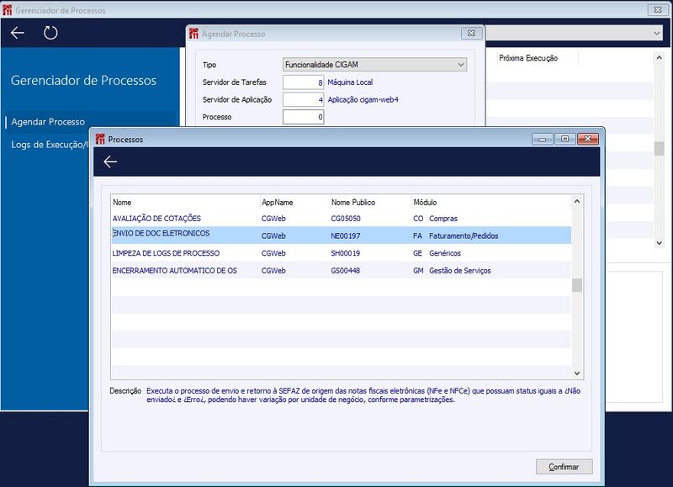Click the Faturamento/Pedidos module cell
Image resolution: width=673 pixels, height=487 pixels.
pos(464,236)
